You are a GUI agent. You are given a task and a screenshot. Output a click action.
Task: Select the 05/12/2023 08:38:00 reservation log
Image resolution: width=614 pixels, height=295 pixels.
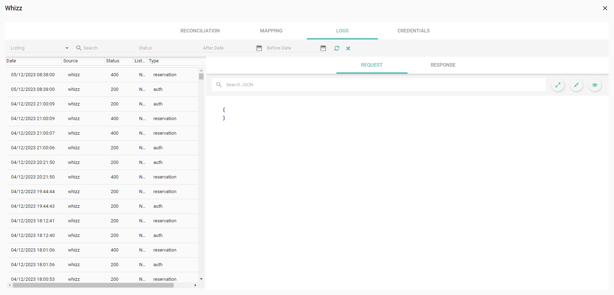(102, 75)
